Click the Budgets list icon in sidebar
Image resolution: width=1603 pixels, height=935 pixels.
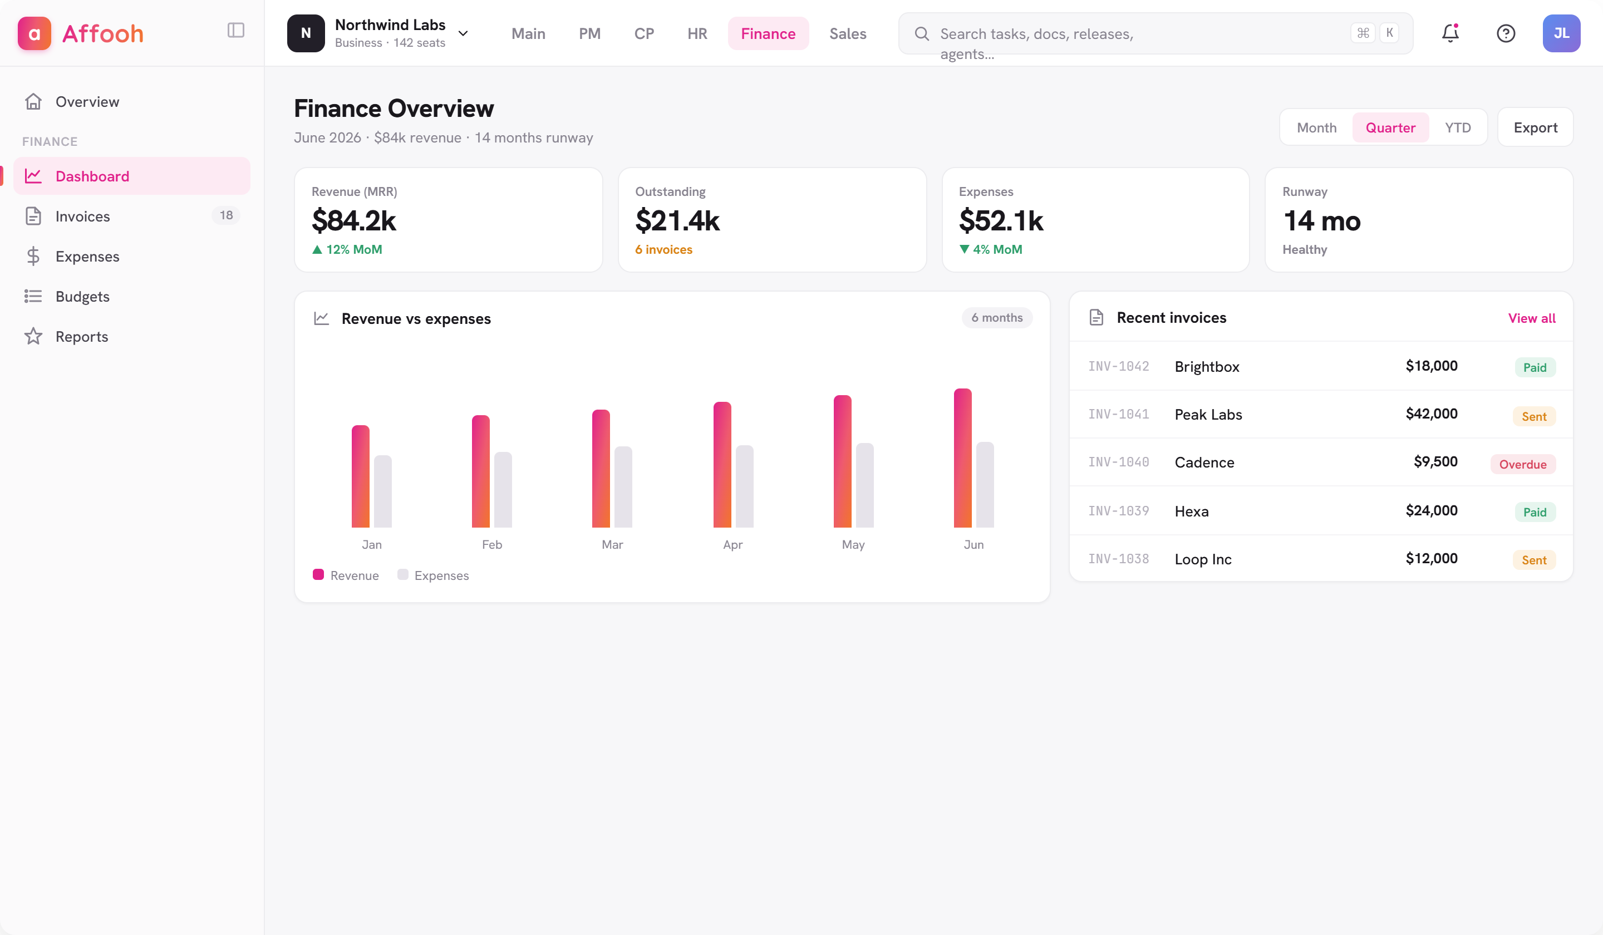coord(33,296)
